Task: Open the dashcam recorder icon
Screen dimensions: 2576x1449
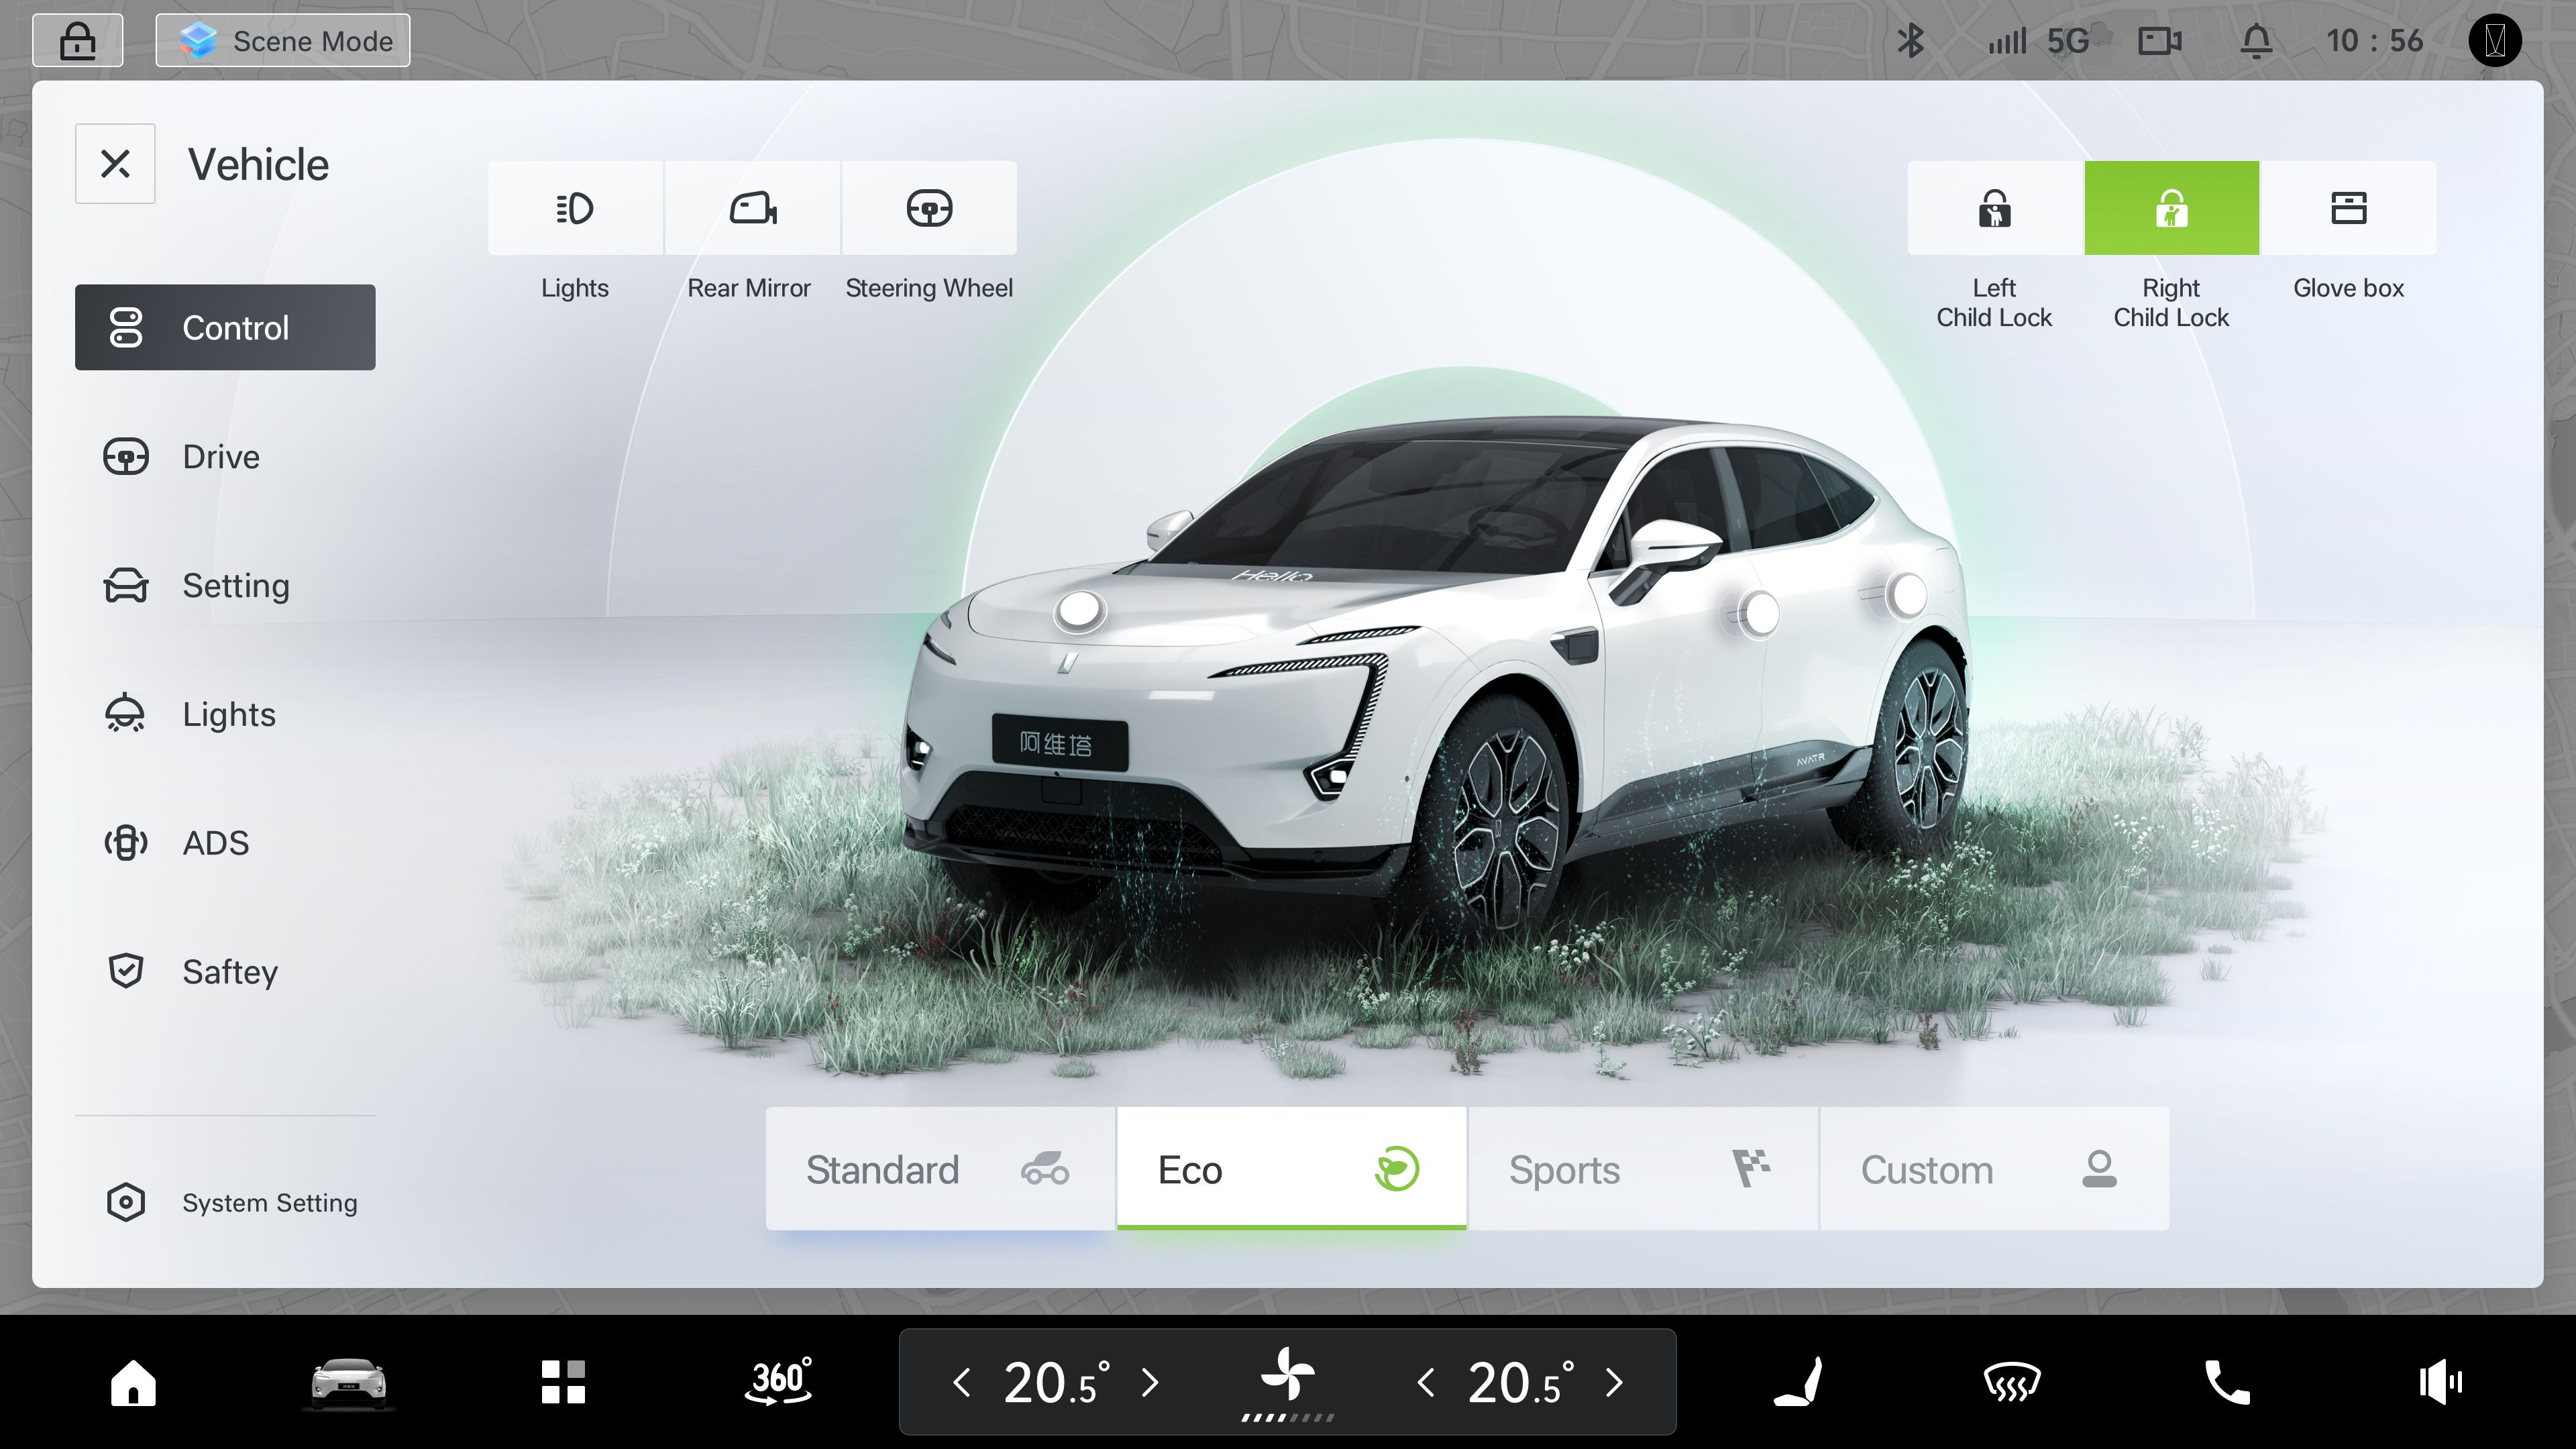Action: tap(2159, 41)
